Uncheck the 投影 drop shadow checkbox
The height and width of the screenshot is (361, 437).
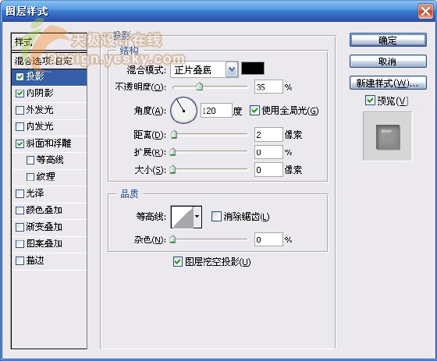tap(20, 76)
